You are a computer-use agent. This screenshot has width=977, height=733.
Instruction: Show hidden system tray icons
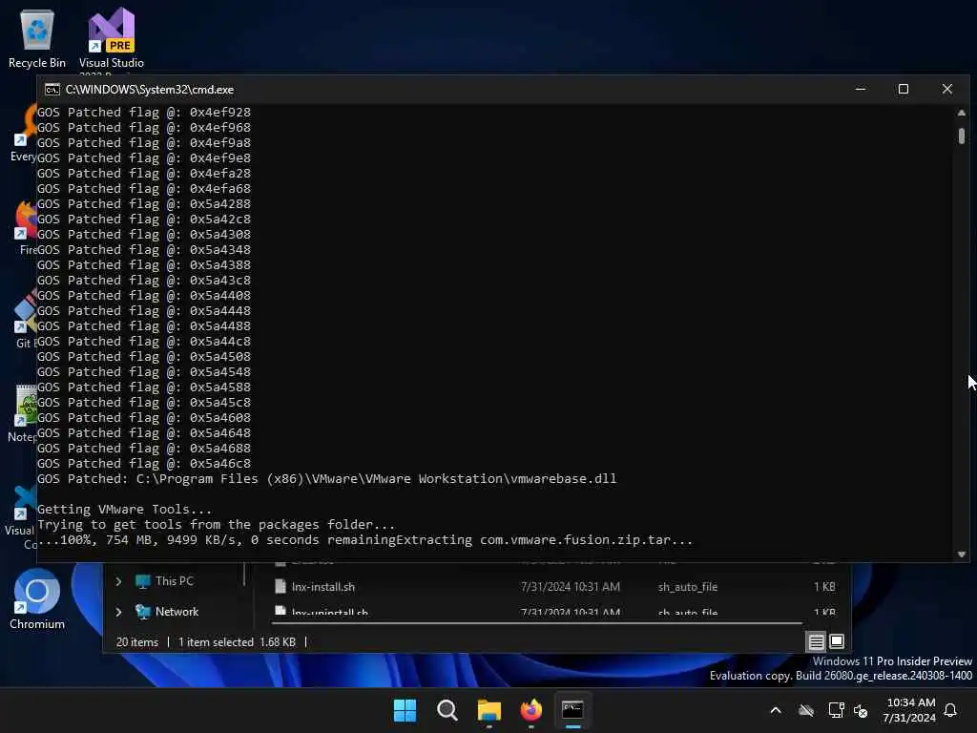pos(776,710)
